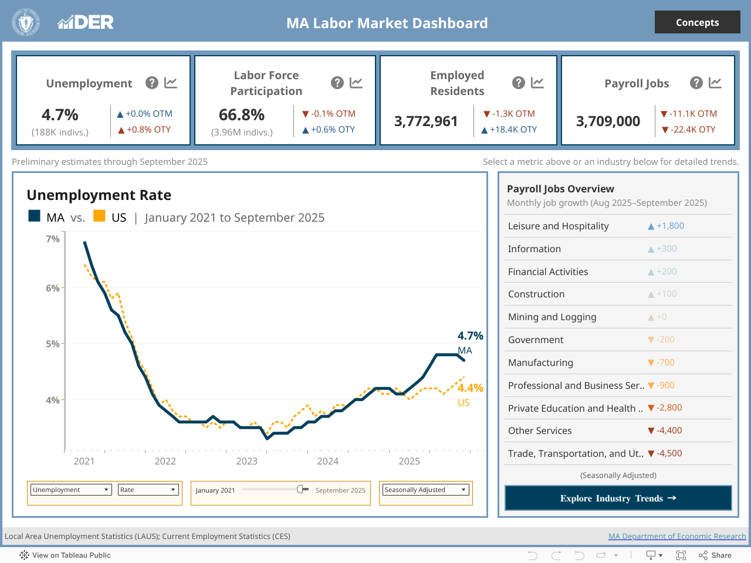Open the download options dropdown in toolbar
The width and height of the screenshot is (751, 563).
click(654, 555)
